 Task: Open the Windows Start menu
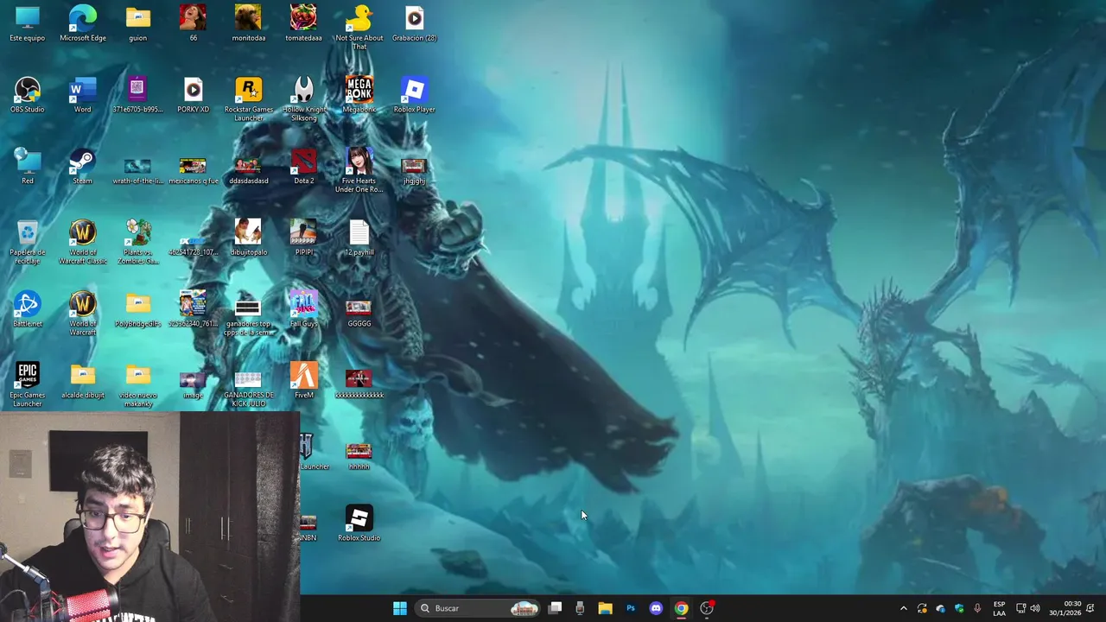click(x=400, y=608)
